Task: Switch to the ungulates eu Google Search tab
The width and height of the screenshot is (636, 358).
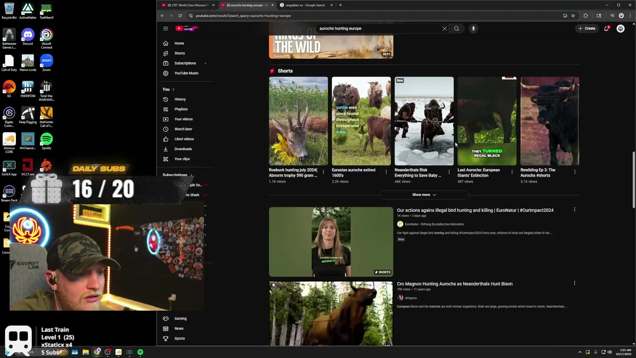Action: [305, 5]
